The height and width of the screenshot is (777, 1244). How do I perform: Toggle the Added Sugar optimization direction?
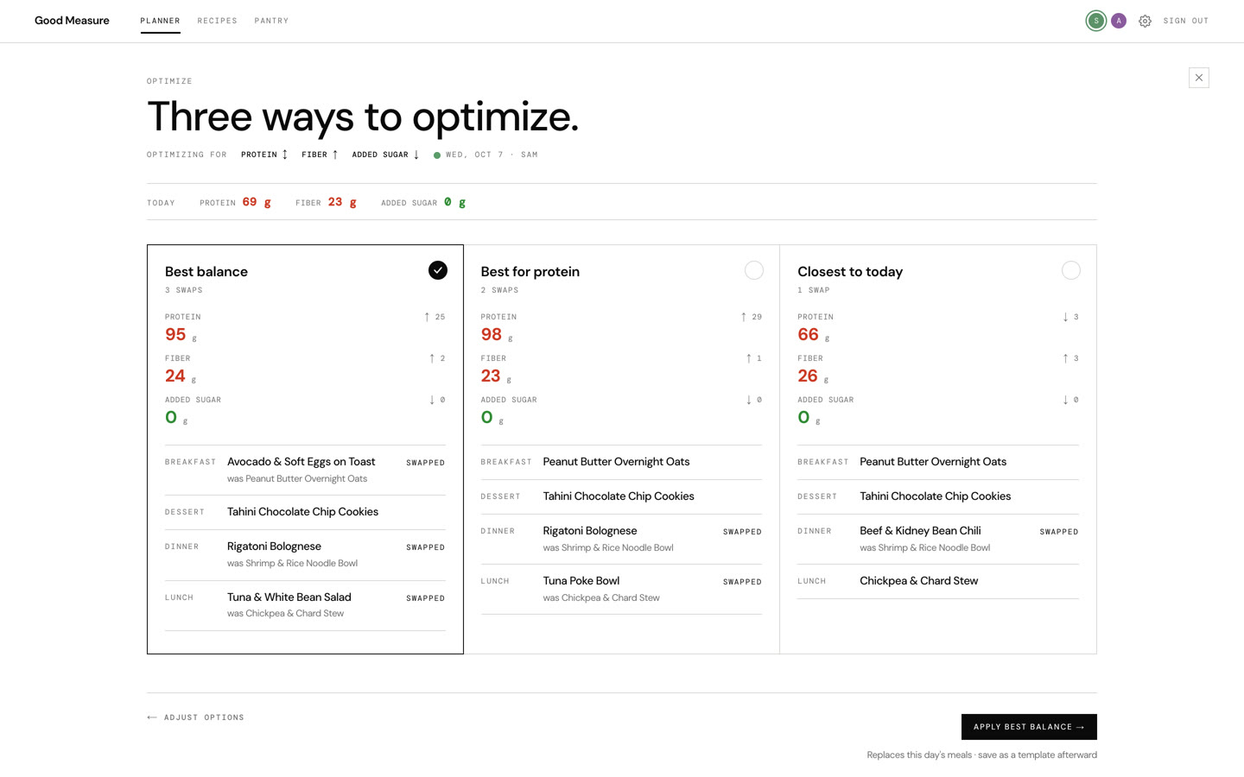click(x=385, y=155)
